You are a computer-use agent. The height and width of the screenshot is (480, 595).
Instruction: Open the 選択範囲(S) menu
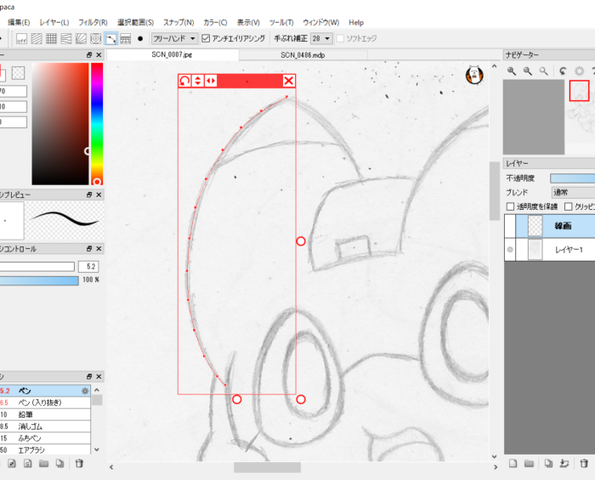click(135, 22)
